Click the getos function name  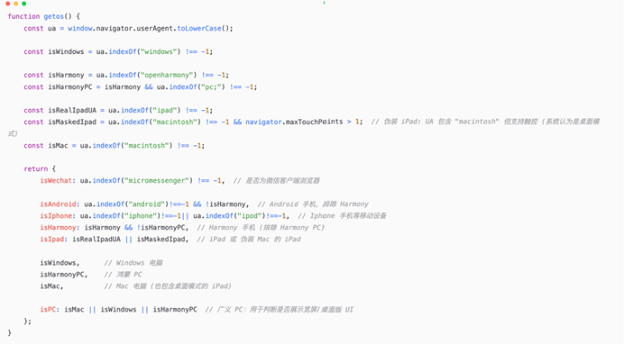(54, 16)
